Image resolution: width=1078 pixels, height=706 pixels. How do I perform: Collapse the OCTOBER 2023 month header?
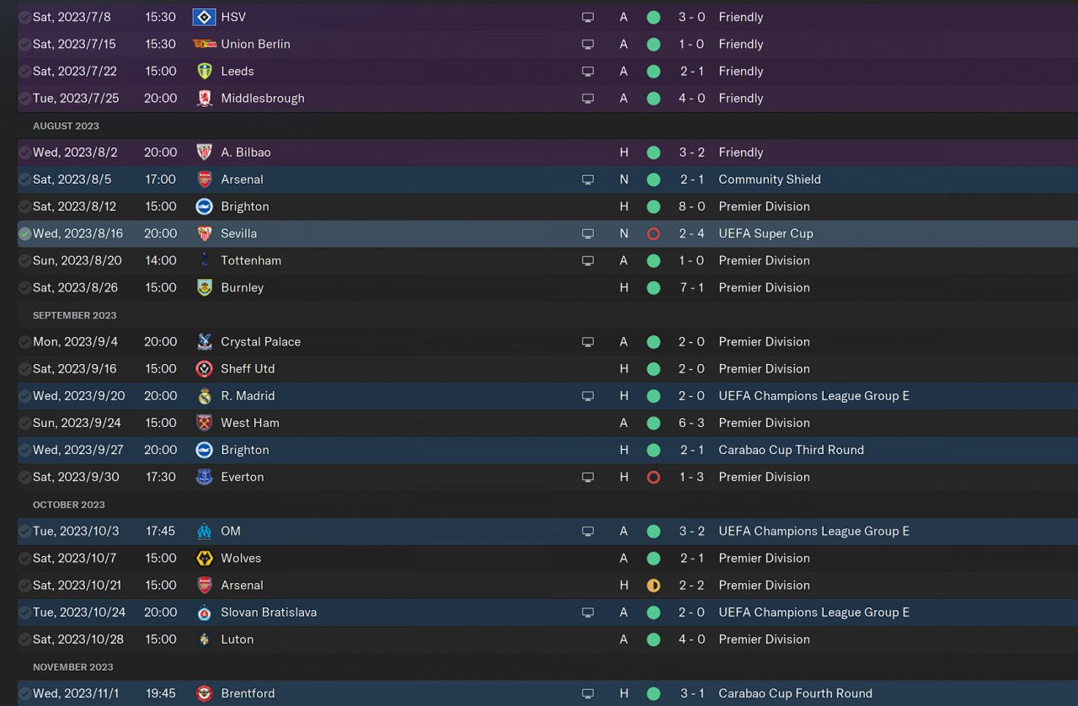coord(69,505)
